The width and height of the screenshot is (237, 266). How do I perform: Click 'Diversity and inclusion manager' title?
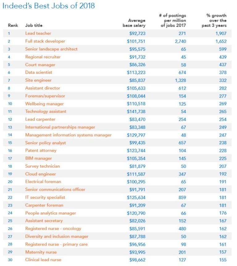click(x=57, y=236)
